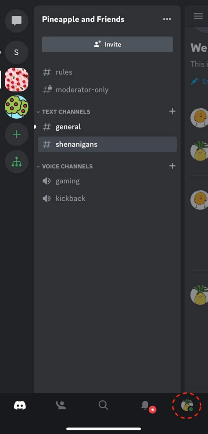
Task: Tap the Invite button
Action: pyautogui.click(x=108, y=44)
